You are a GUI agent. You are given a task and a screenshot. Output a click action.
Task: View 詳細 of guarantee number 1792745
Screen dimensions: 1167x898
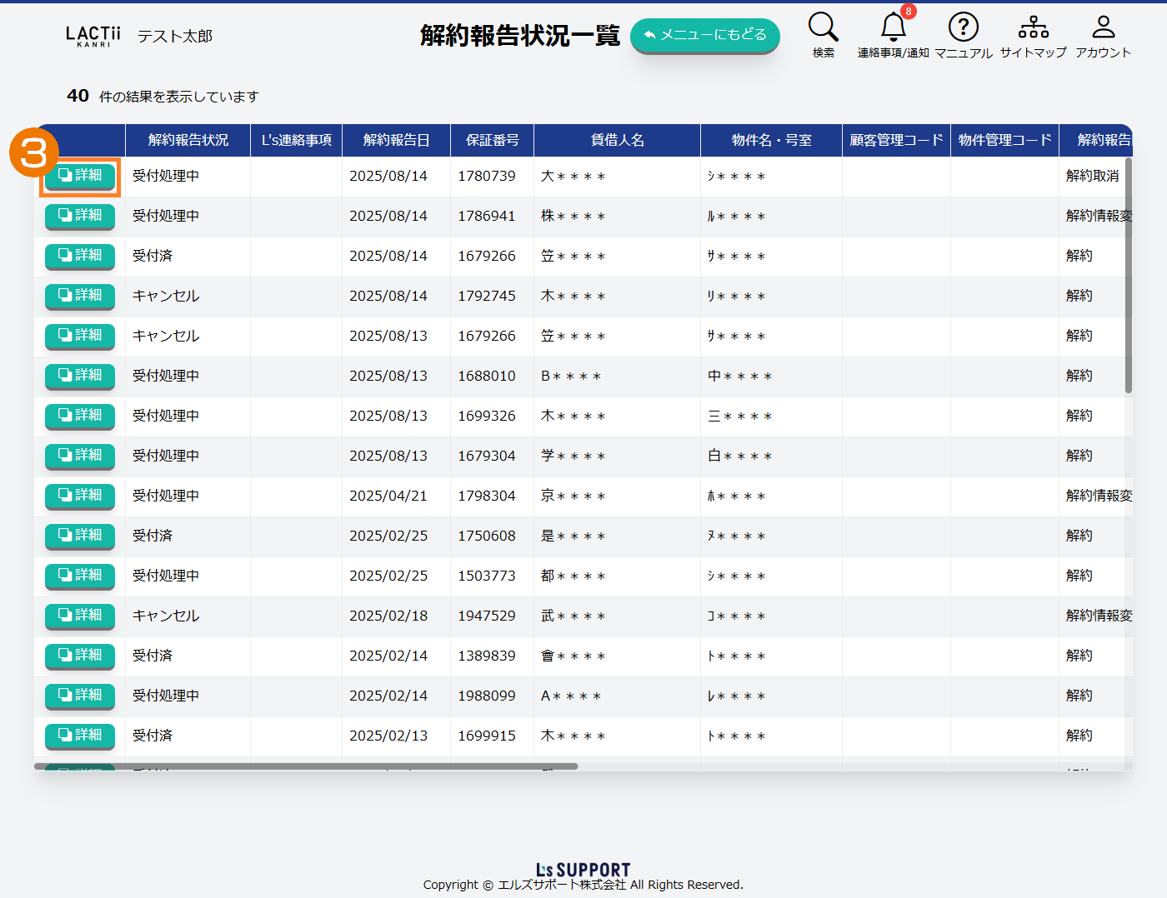[80, 296]
